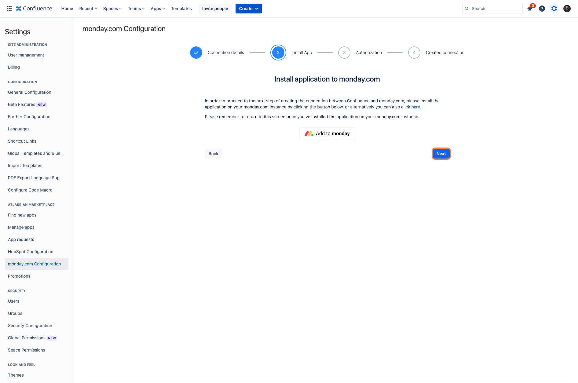Open PDF Export Language Support in sidebar
578x383 pixels.
[37, 178]
